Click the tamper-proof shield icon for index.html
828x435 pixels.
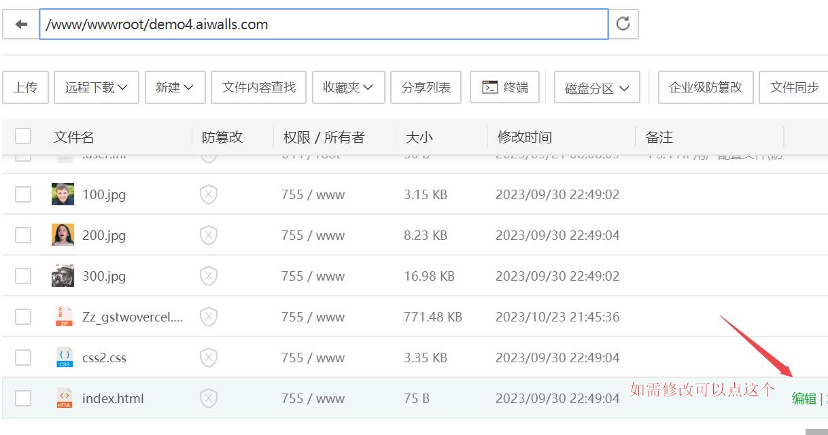point(209,398)
